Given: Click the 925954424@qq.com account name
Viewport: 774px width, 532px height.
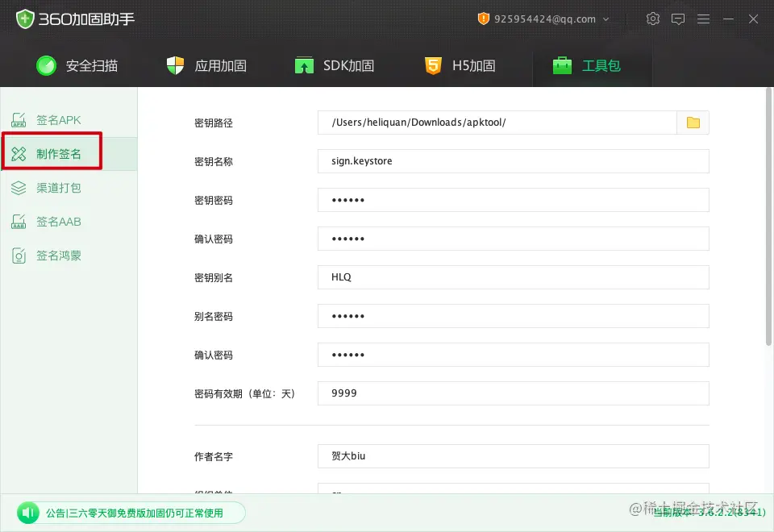Looking at the screenshot, I should (545, 19).
